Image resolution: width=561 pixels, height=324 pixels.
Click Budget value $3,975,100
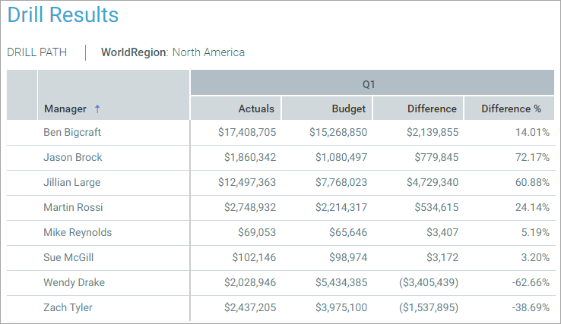(x=341, y=307)
